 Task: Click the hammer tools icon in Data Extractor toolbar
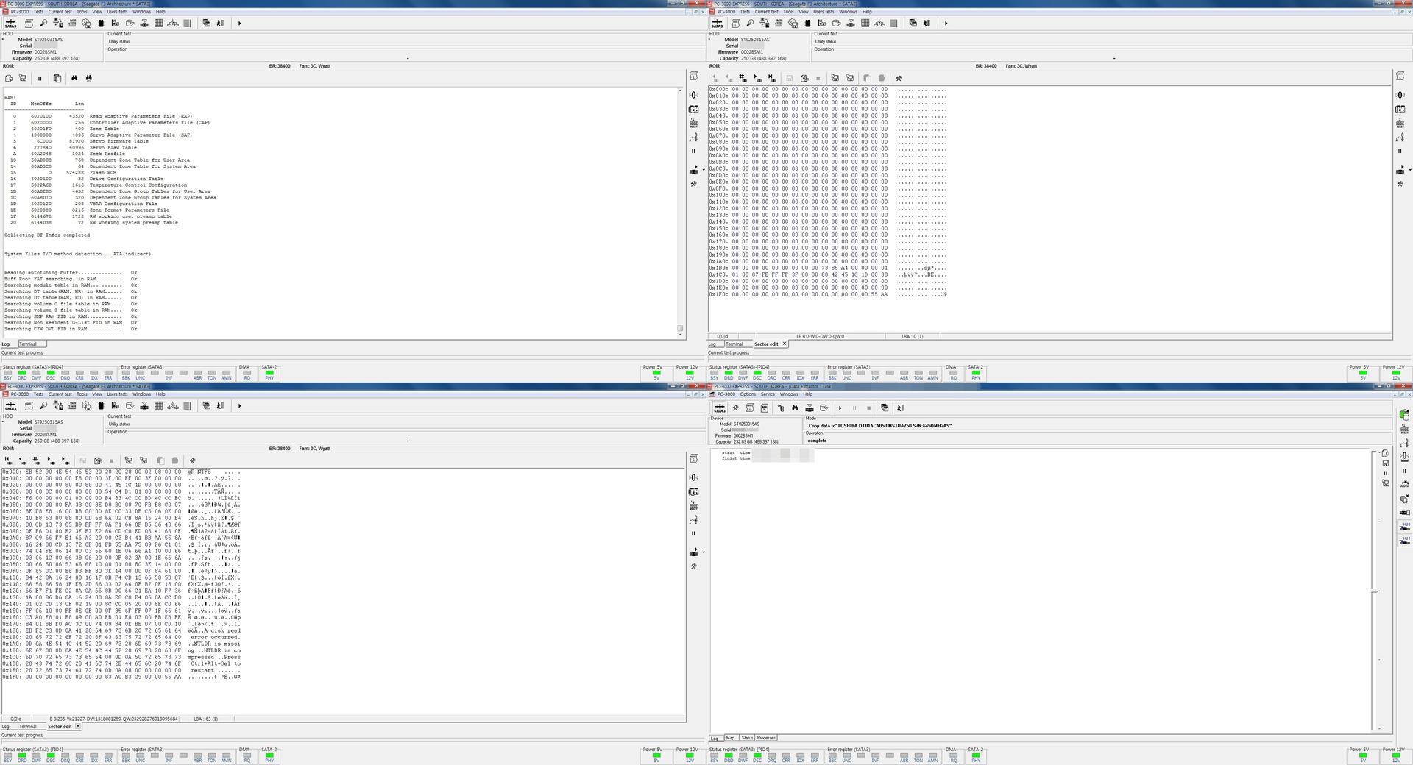[x=735, y=408]
